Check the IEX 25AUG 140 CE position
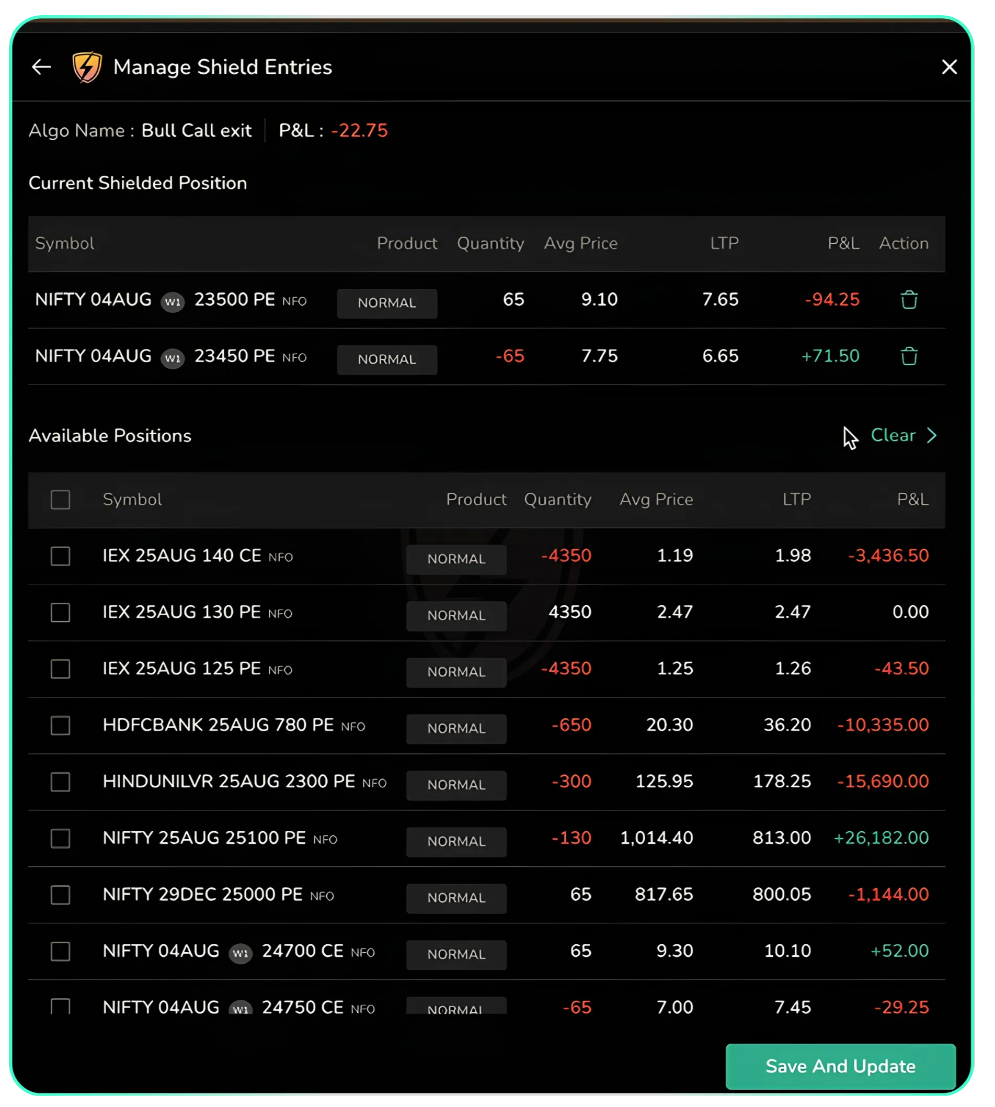Image resolution: width=995 pixels, height=1107 pixels. click(x=61, y=556)
